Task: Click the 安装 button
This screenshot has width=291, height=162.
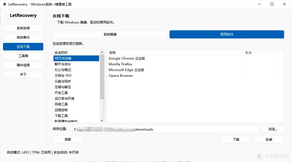Action: coord(269,140)
